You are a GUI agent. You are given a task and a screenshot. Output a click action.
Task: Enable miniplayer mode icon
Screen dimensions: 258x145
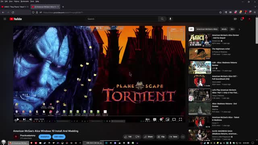168,119
